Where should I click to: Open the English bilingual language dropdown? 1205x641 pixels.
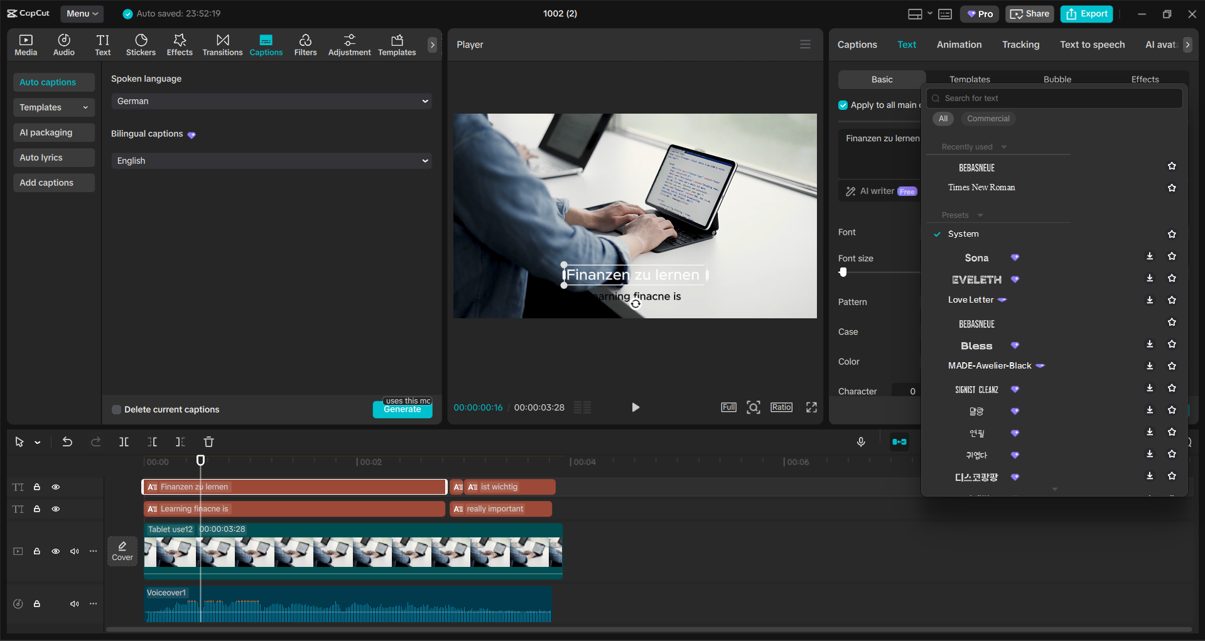tap(271, 161)
